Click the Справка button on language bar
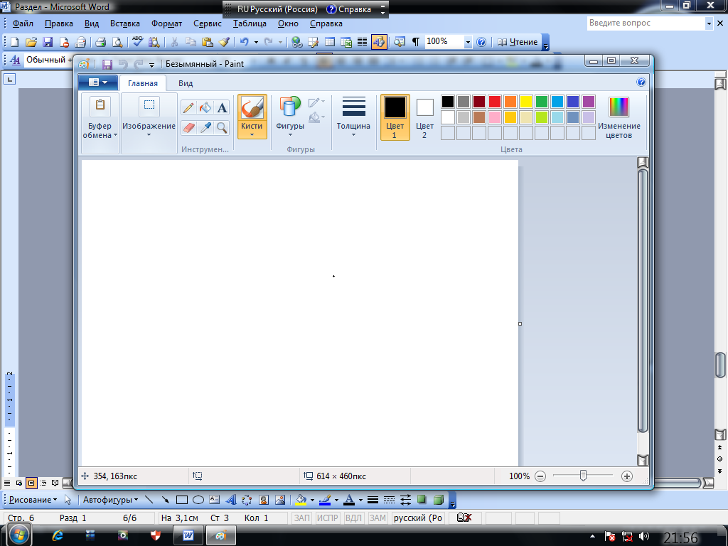This screenshot has height=546, width=728. (x=349, y=9)
